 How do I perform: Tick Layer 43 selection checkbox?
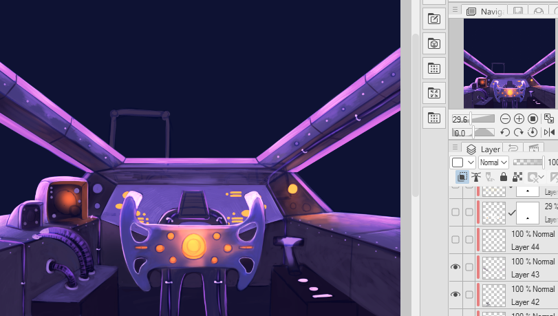[x=469, y=267]
